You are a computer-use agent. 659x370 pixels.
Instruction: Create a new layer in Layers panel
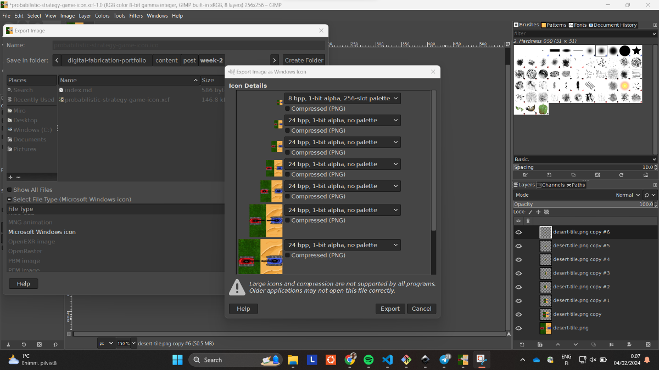click(x=522, y=345)
